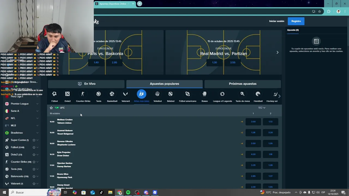Bet on Yousri Belgaroui at 3.30

[x=270, y=133]
